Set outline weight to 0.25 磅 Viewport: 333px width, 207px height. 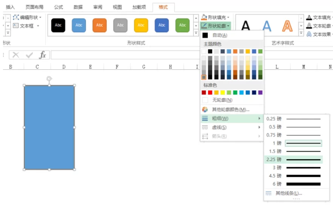coord(293,119)
